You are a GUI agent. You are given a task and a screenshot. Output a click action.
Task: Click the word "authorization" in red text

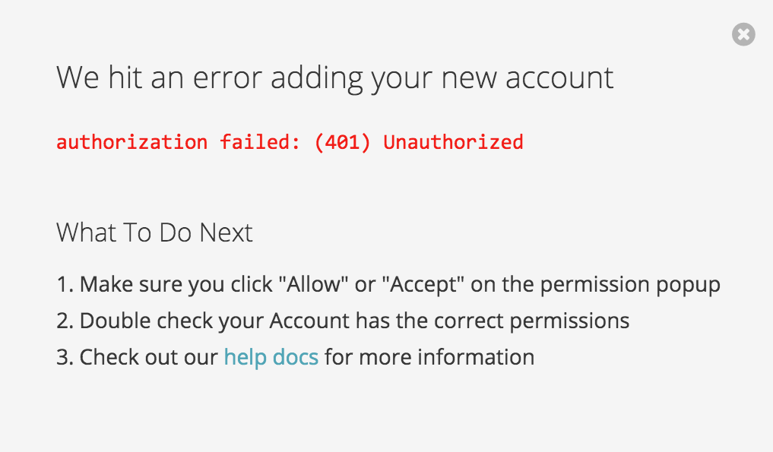coord(131,143)
